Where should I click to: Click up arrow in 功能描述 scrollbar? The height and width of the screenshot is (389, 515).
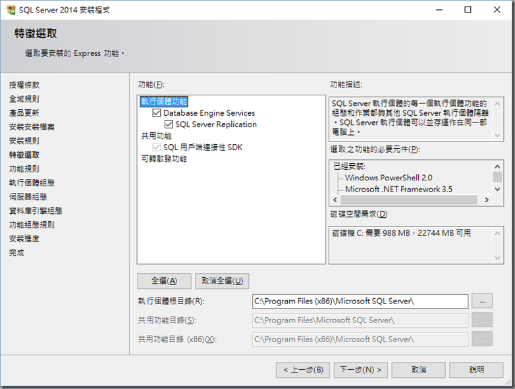497,104
